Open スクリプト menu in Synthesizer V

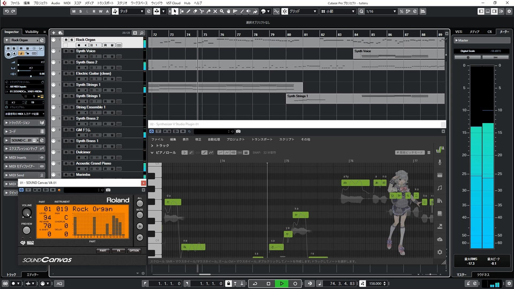(x=286, y=140)
